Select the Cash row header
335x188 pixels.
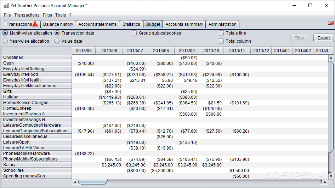coord(36,63)
